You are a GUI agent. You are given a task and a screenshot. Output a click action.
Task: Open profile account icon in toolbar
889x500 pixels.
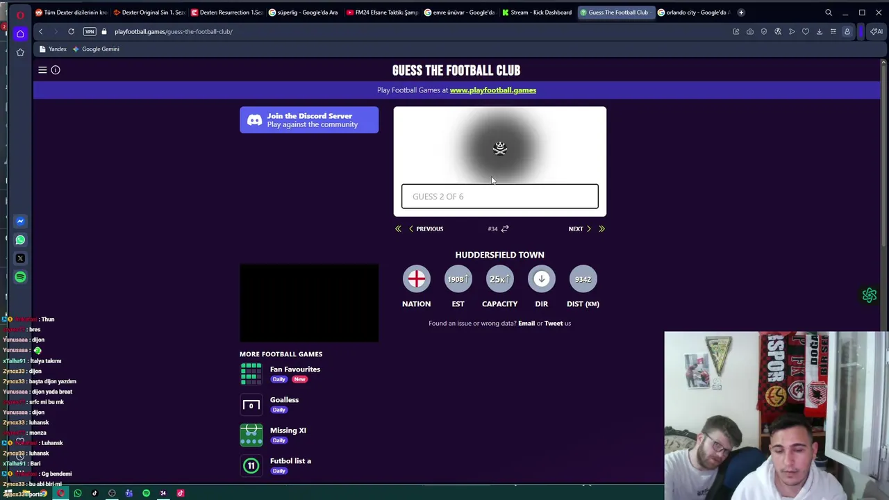point(847,31)
